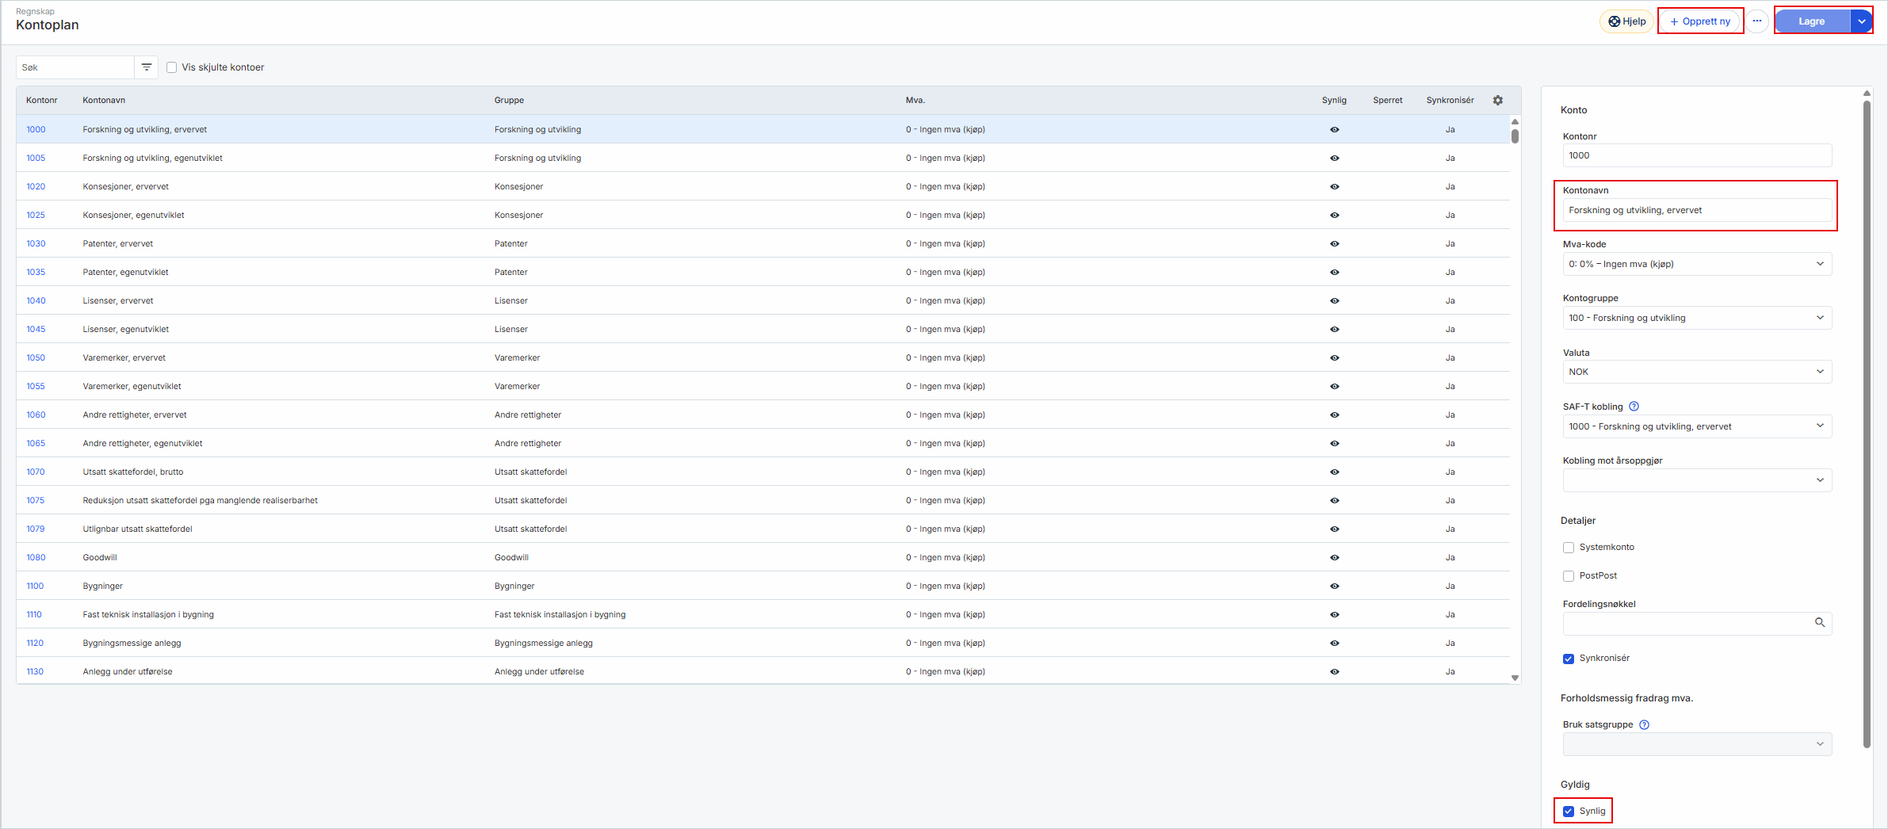This screenshot has width=1888, height=829.
Task: Uncheck the Synkronisér checkbox
Action: pyautogui.click(x=1569, y=659)
